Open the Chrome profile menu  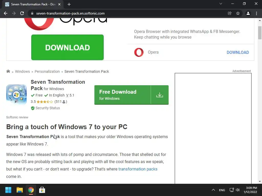248,13
